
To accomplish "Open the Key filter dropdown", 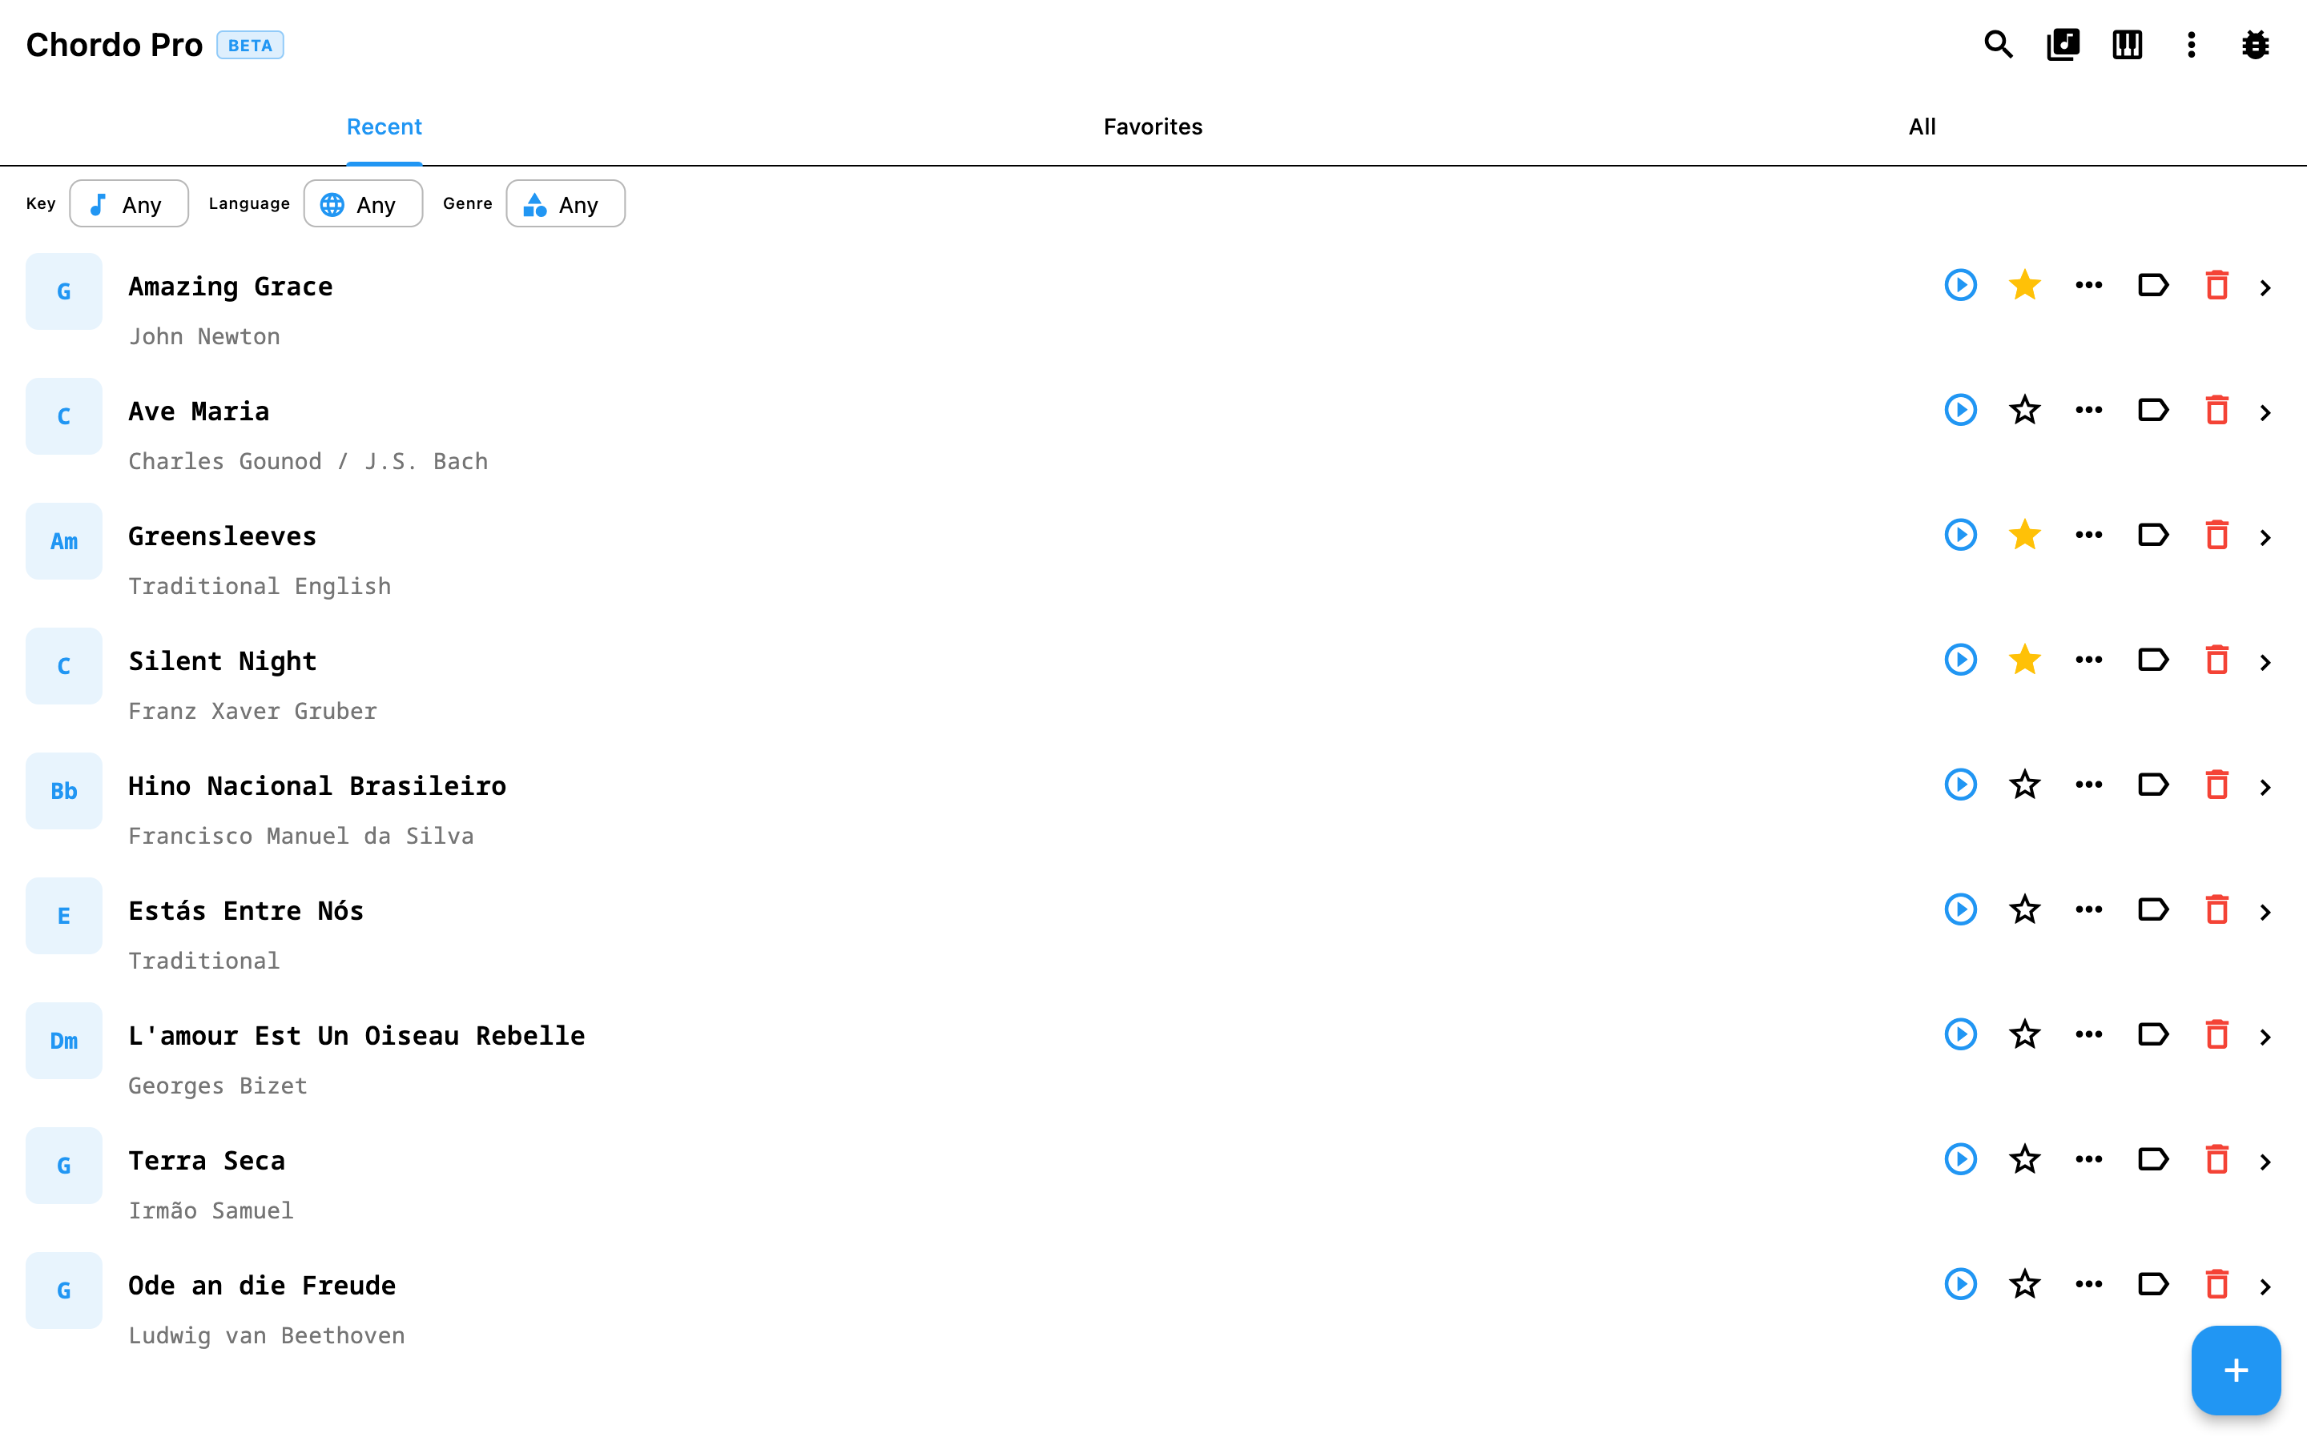I will pos(129,204).
